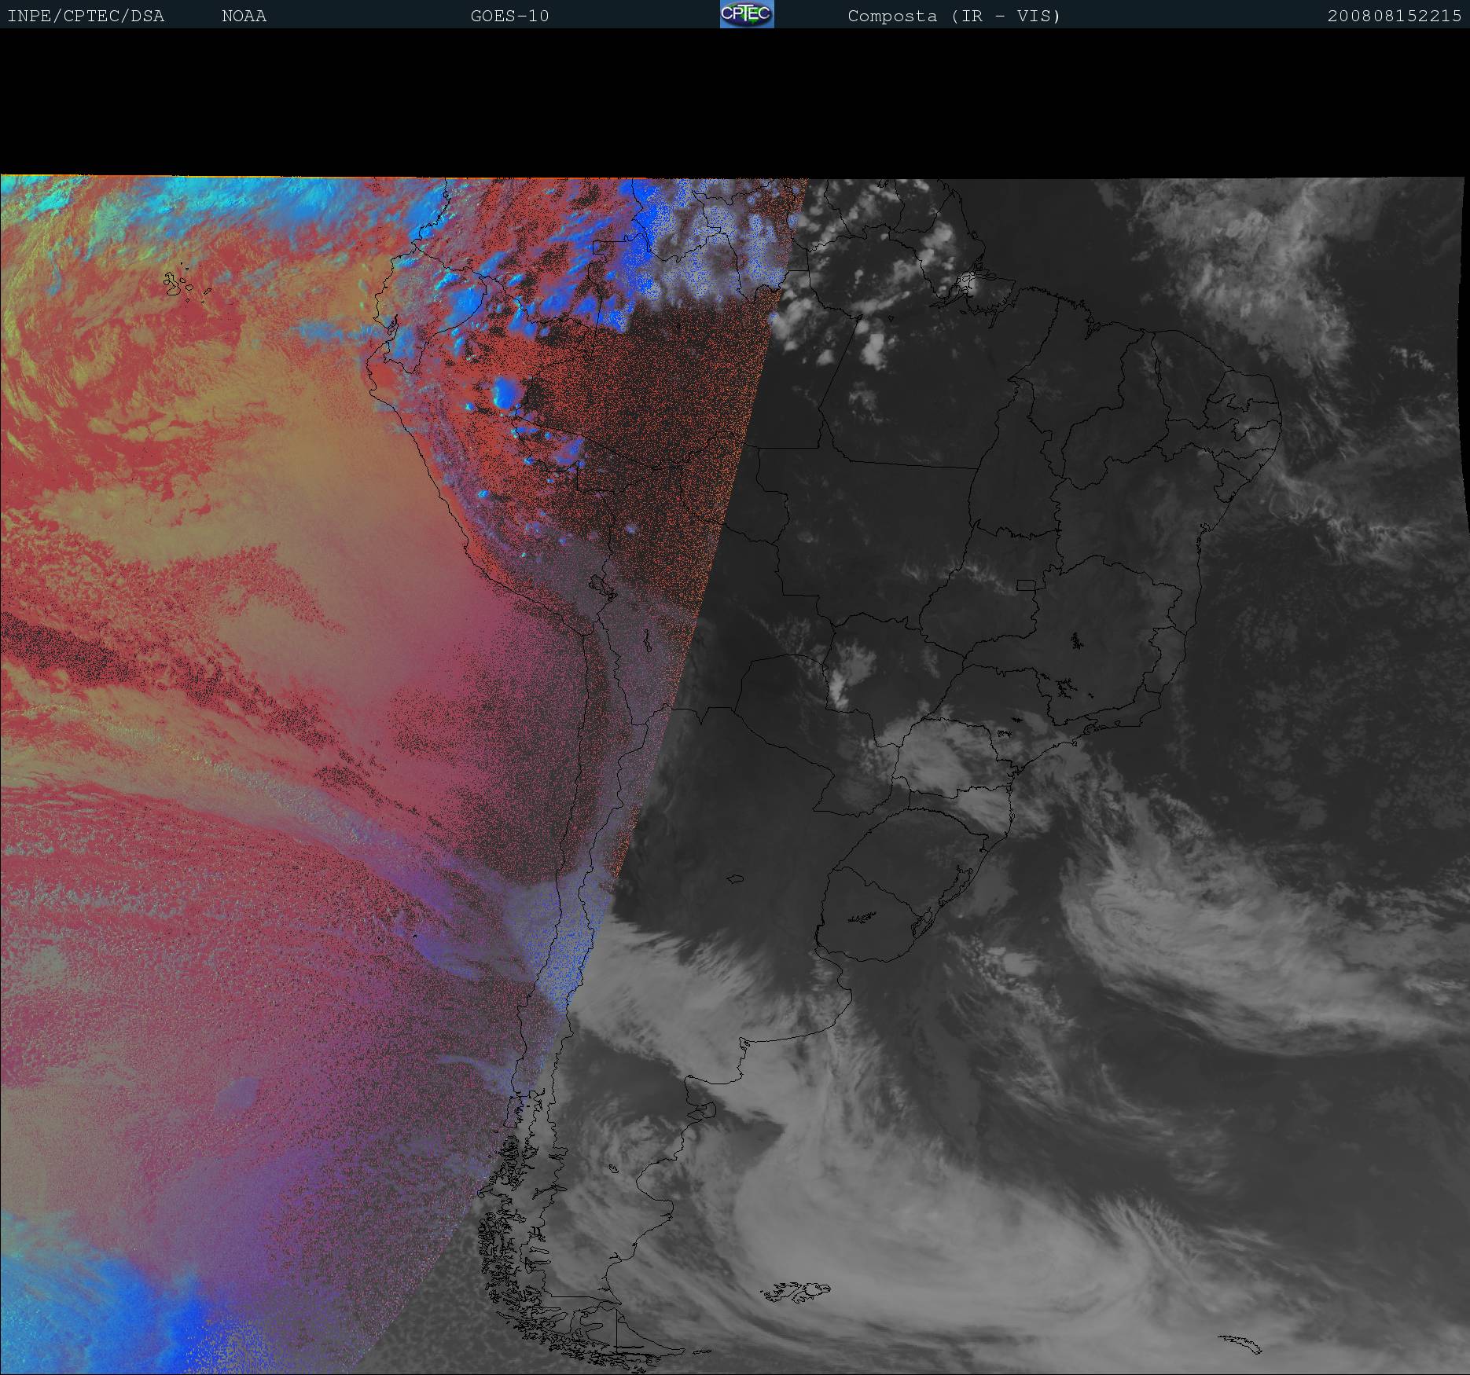Select the NOAA label in the header
Viewport: 1470px width, 1375px height.
pyautogui.click(x=244, y=16)
